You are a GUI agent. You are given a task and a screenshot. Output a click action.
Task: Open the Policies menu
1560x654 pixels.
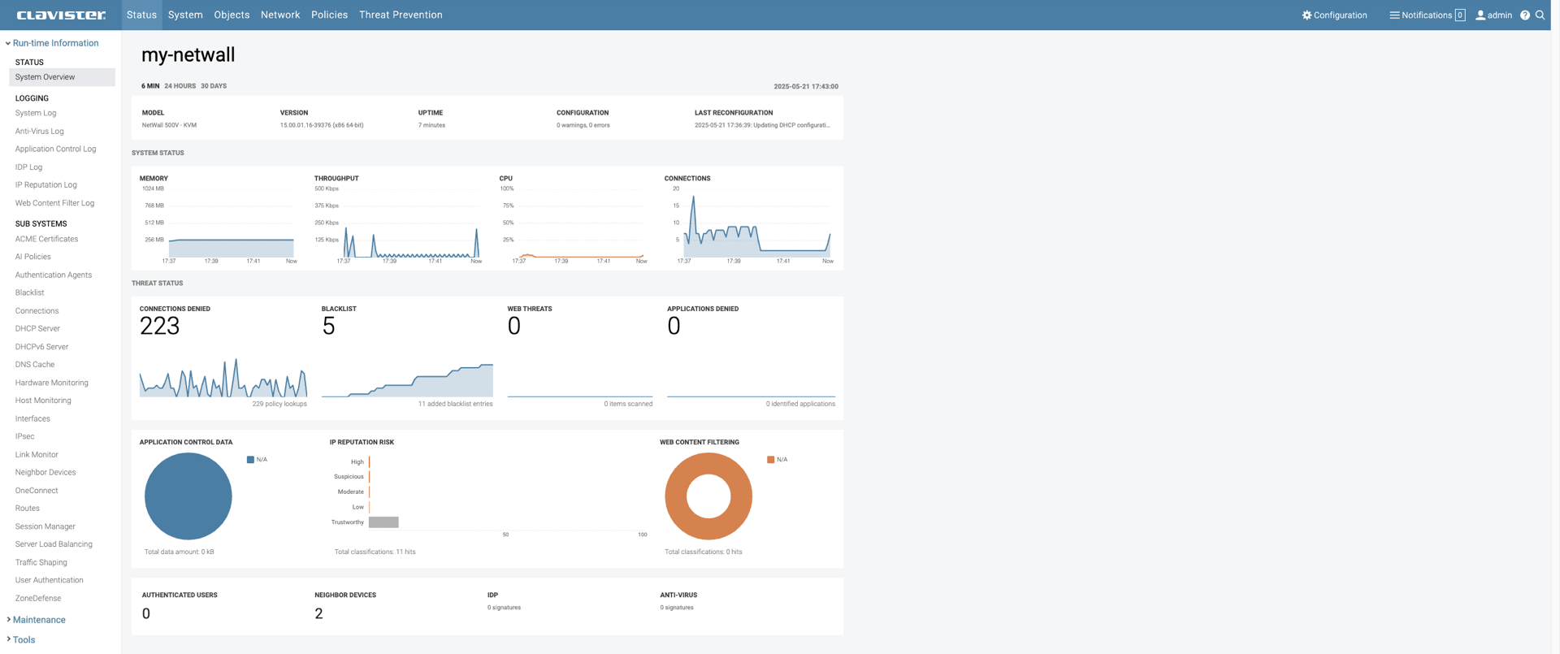click(329, 15)
